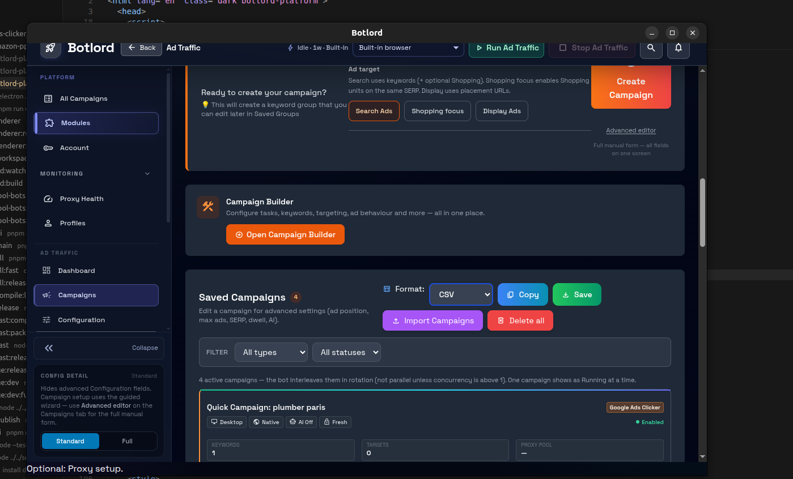The height and width of the screenshot is (479, 793).
Task: Click the Google Ads Clicker badge
Action: coord(635,408)
